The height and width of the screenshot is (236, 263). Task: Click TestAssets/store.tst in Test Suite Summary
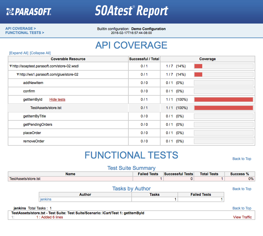[x=25, y=179]
